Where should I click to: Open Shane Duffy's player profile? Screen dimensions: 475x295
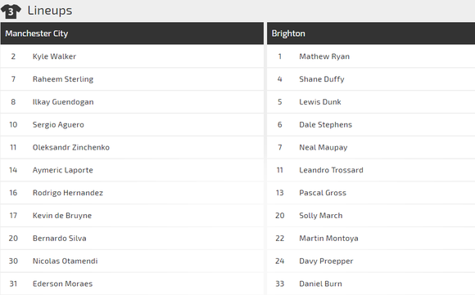click(x=322, y=79)
